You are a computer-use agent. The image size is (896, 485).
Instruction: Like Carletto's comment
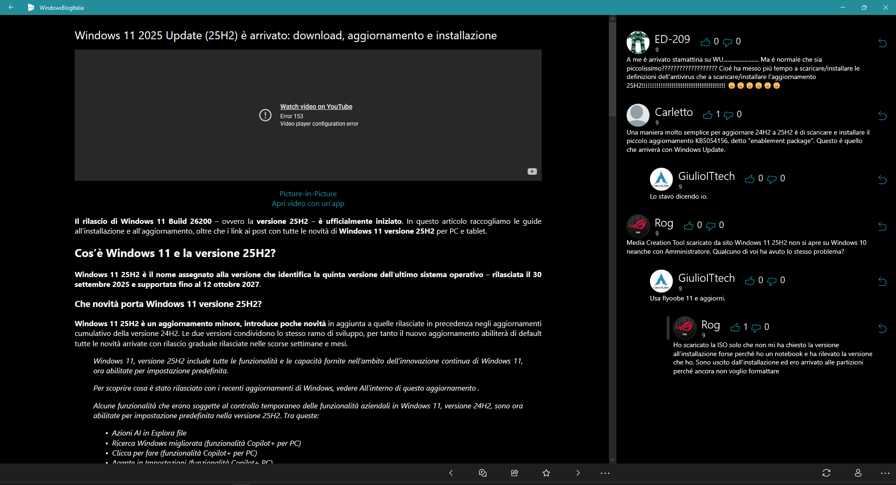tap(708, 115)
